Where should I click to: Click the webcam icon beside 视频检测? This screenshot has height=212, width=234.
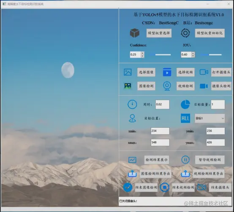click(167, 86)
